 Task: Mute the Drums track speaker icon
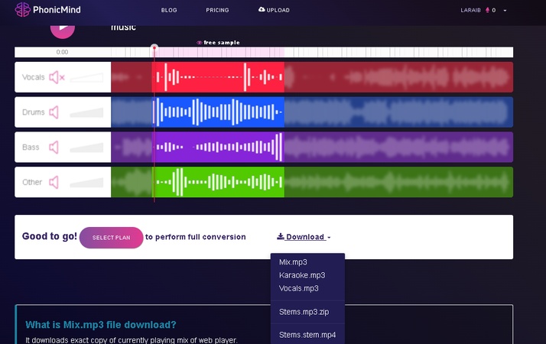click(x=54, y=112)
